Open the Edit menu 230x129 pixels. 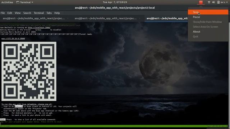[10, 13]
